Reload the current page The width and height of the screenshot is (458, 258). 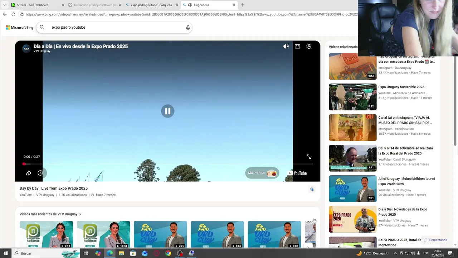[x=13, y=14]
